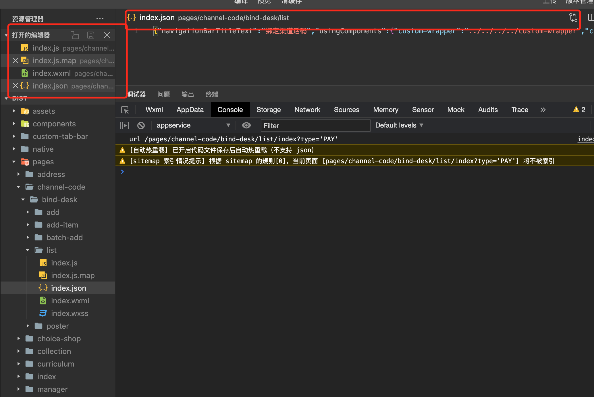Open index.wxss in the file tree
The height and width of the screenshot is (397, 594).
pos(70,313)
